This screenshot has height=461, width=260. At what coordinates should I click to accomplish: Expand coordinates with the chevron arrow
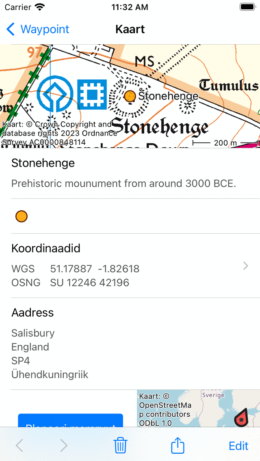tap(245, 266)
